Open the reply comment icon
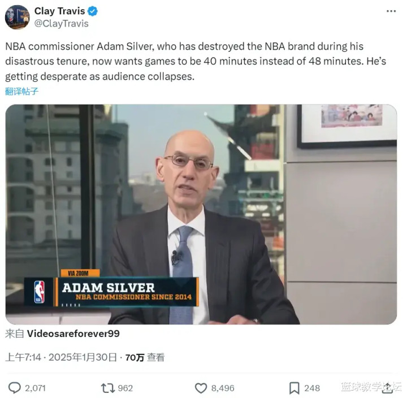Screen dimensions: 407x398 click(x=15, y=388)
